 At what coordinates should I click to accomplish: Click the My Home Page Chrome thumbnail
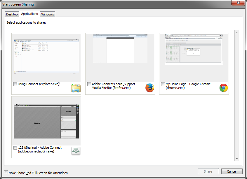[x=194, y=49]
